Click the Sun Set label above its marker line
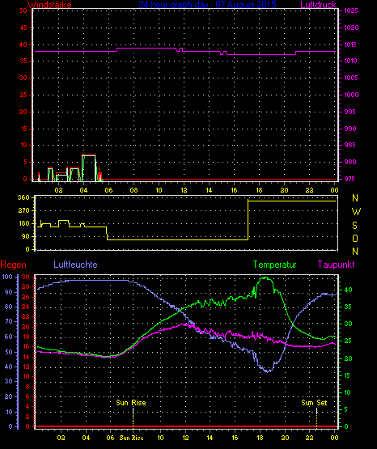 [314, 403]
